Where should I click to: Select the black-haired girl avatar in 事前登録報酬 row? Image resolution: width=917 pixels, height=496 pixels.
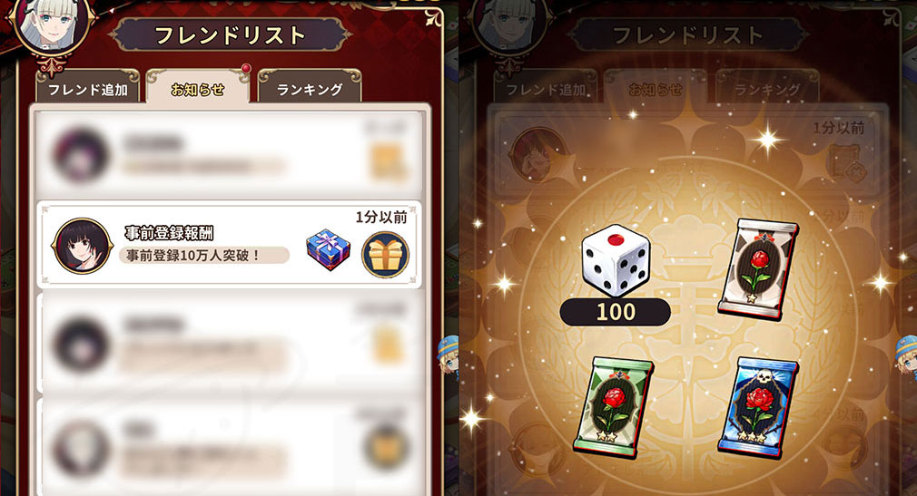(82, 246)
